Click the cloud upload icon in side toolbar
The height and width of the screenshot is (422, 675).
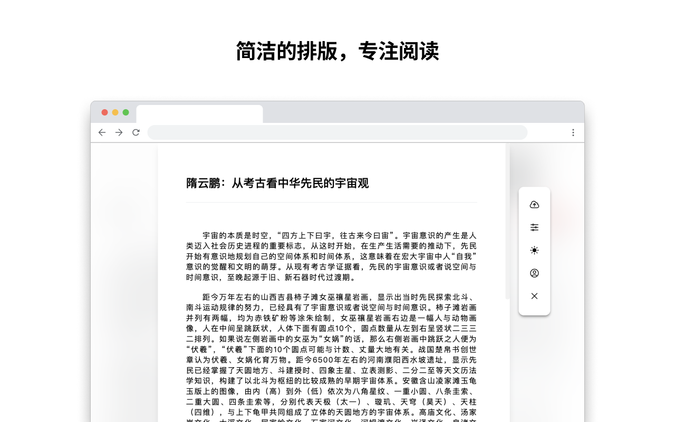[534, 205]
